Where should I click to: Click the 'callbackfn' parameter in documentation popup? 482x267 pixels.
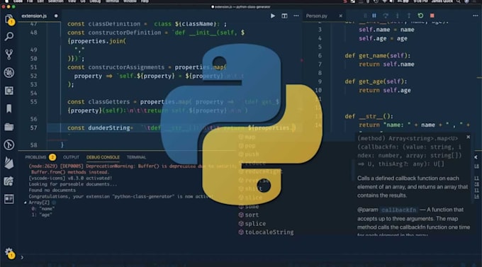[x=398, y=210]
